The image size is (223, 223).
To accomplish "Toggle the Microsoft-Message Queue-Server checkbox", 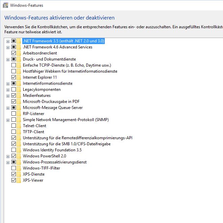I will 14,107.
